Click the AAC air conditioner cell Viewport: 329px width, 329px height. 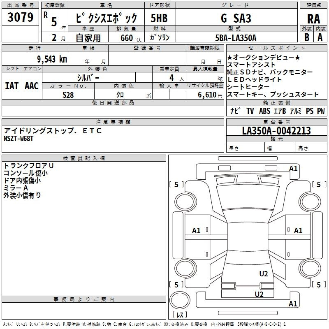click(31, 86)
